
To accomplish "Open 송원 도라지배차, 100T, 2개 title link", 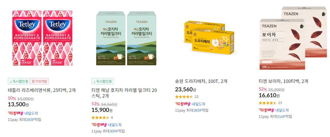I will pos(201,81).
